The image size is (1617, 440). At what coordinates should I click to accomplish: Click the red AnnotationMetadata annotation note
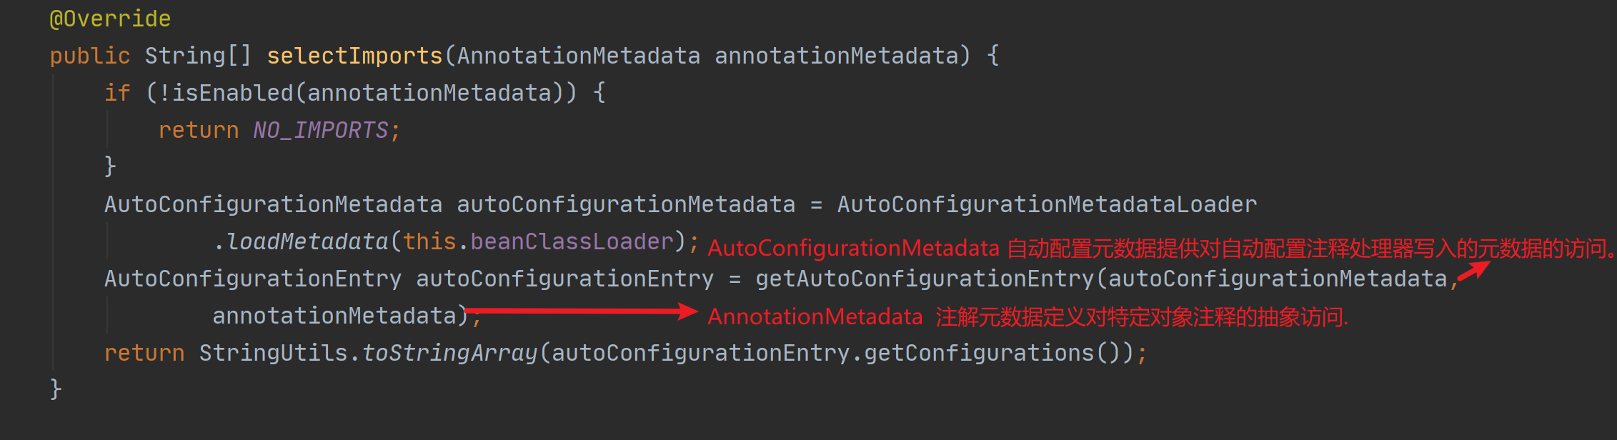tap(1028, 316)
